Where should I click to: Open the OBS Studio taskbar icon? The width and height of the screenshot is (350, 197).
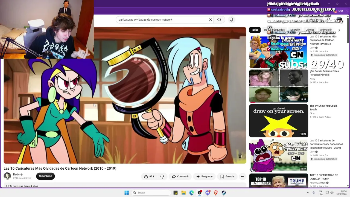[200, 193]
